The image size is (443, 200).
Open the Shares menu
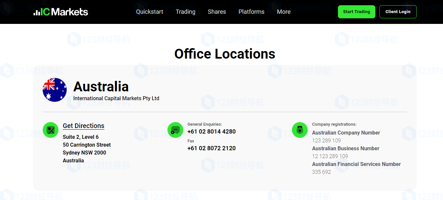(217, 12)
